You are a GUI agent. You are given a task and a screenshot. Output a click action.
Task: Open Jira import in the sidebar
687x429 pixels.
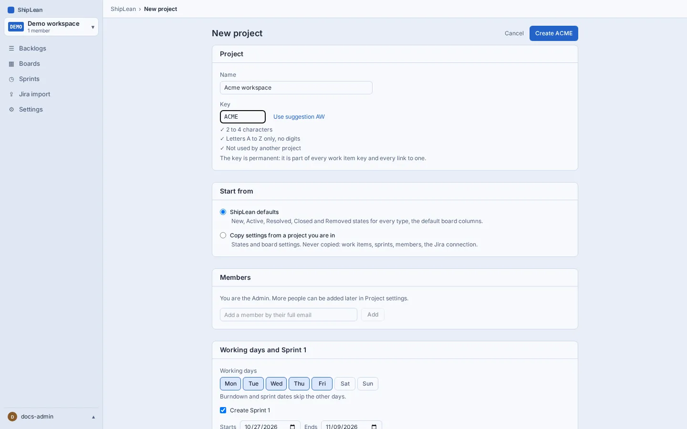[x=51, y=94]
